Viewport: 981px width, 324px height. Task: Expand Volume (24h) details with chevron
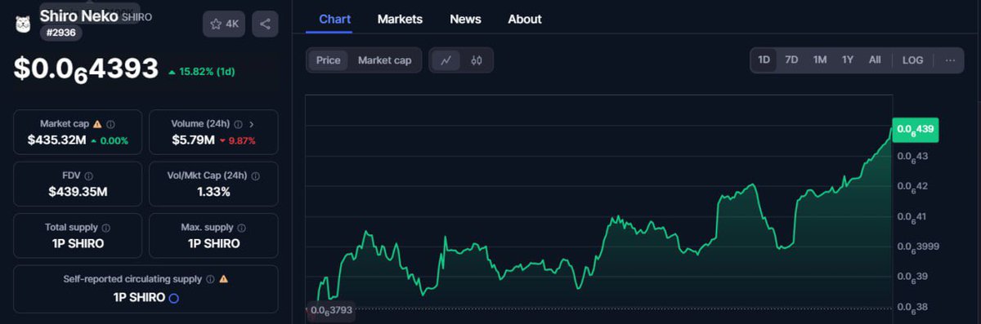point(251,124)
